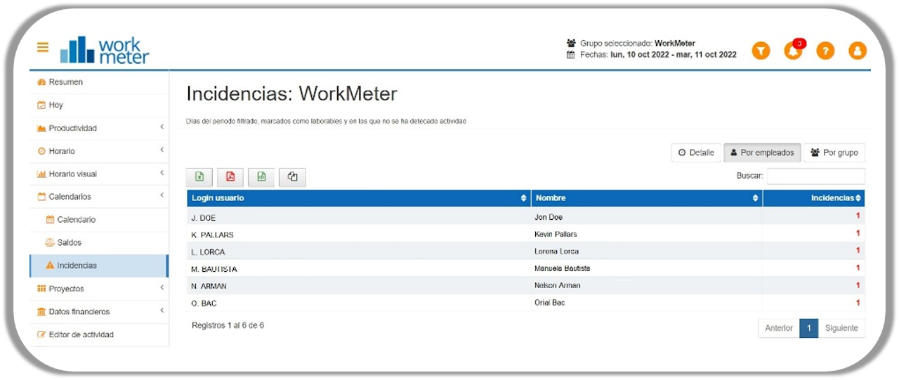899x380 pixels.
Task: Switch to Por grupo view
Action: pos(834,152)
